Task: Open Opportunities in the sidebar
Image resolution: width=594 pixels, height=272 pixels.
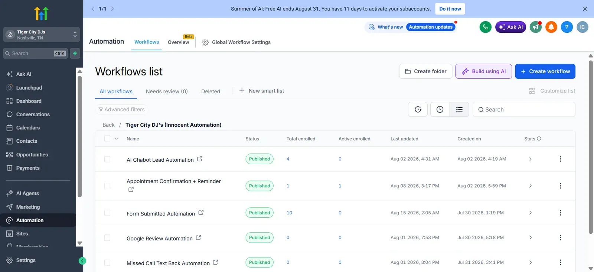Action: click(x=32, y=155)
